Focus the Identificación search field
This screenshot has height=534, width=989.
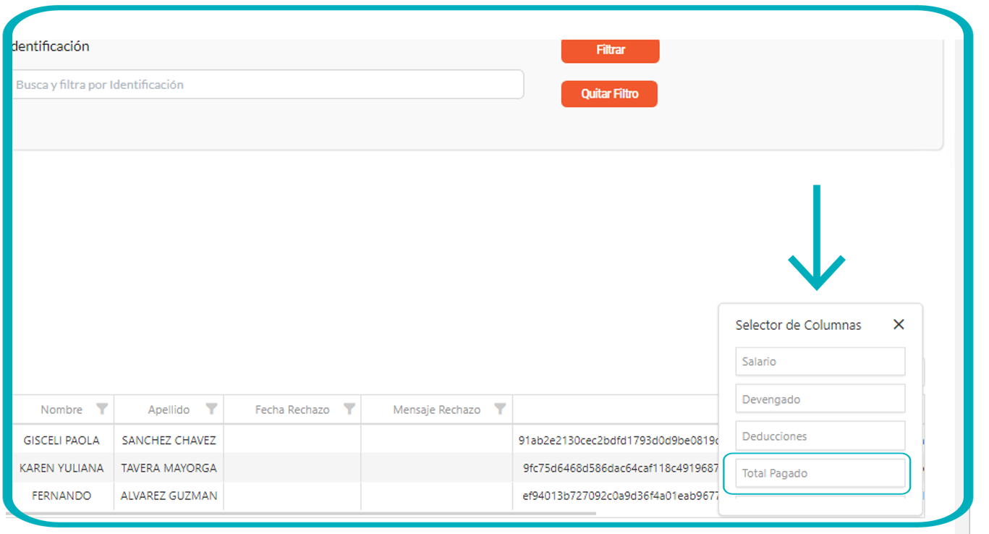[x=268, y=85]
